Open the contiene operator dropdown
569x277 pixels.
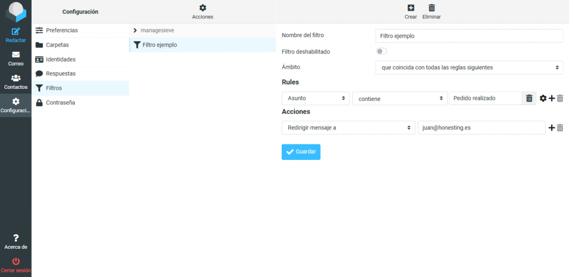click(400, 98)
